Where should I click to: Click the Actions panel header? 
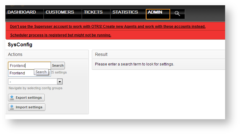pyautogui.click(x=47, y=55)
